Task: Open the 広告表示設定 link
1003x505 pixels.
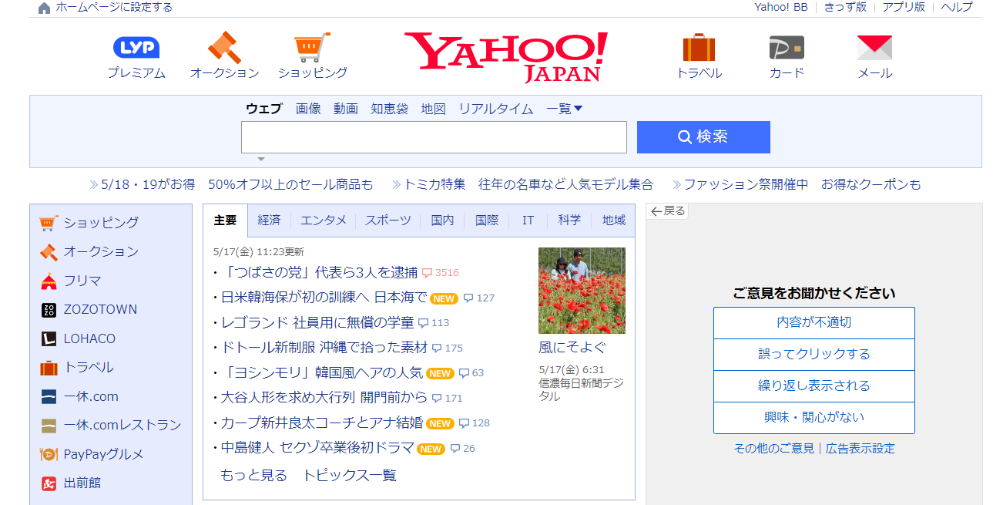Action: click(860, 449)
